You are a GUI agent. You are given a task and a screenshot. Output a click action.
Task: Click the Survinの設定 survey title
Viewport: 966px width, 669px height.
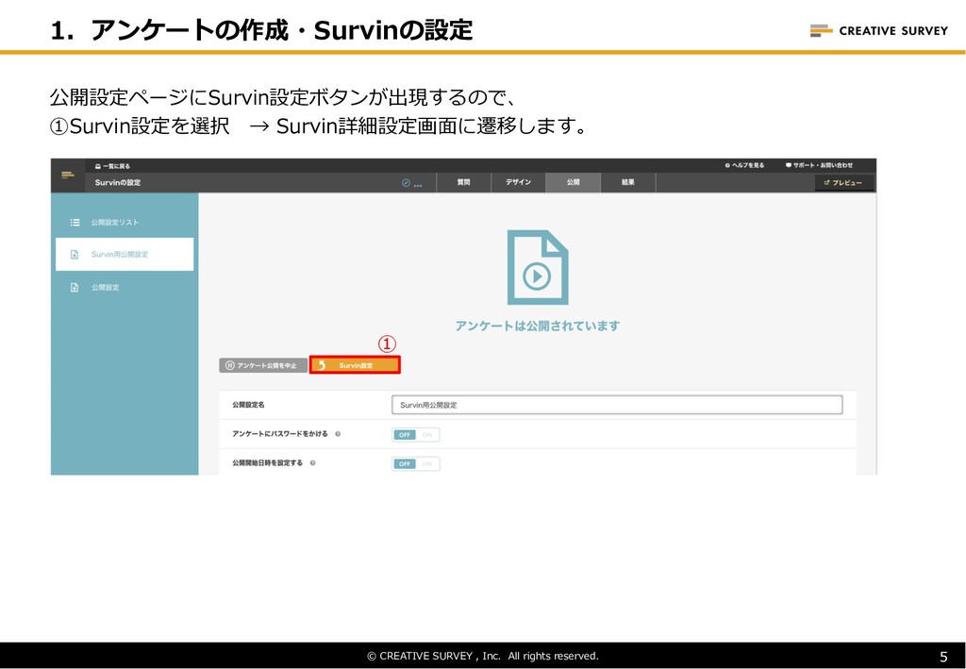coord(118,183)
